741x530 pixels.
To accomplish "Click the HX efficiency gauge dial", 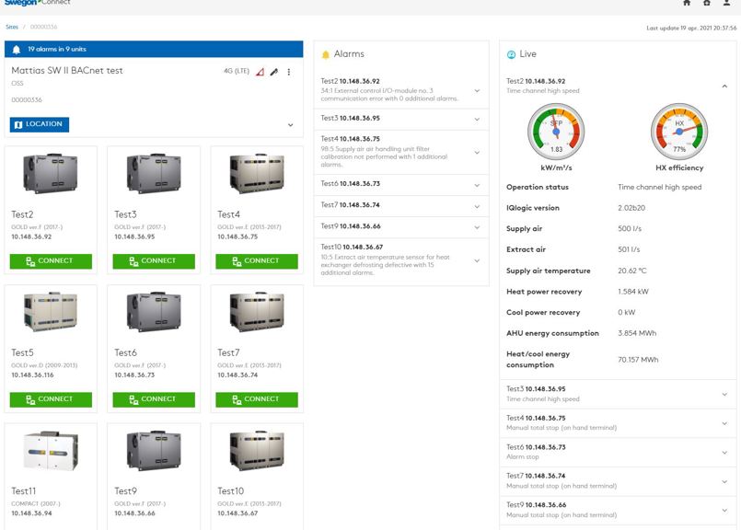I will pos(679,131).
